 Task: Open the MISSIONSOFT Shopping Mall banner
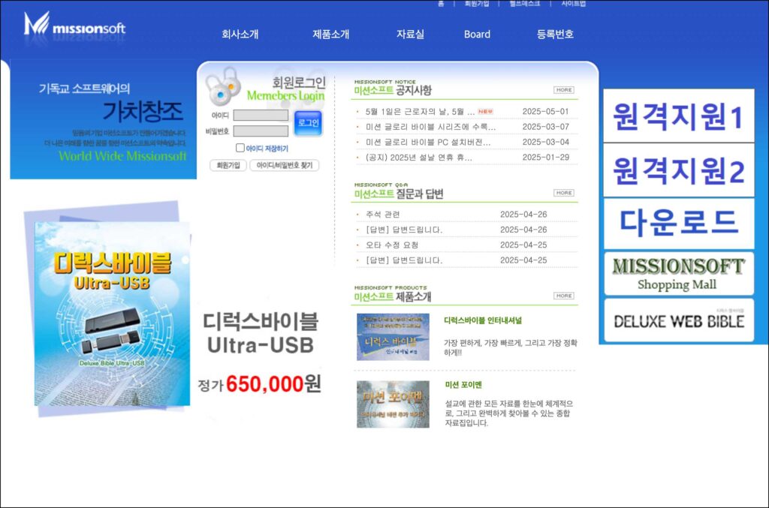[x=679, y=274]
